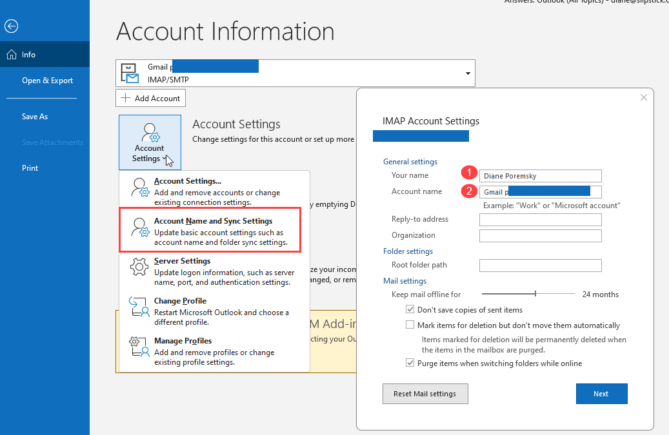
Task: Click the green plus Add Account icon
Action: click(125, 98)
